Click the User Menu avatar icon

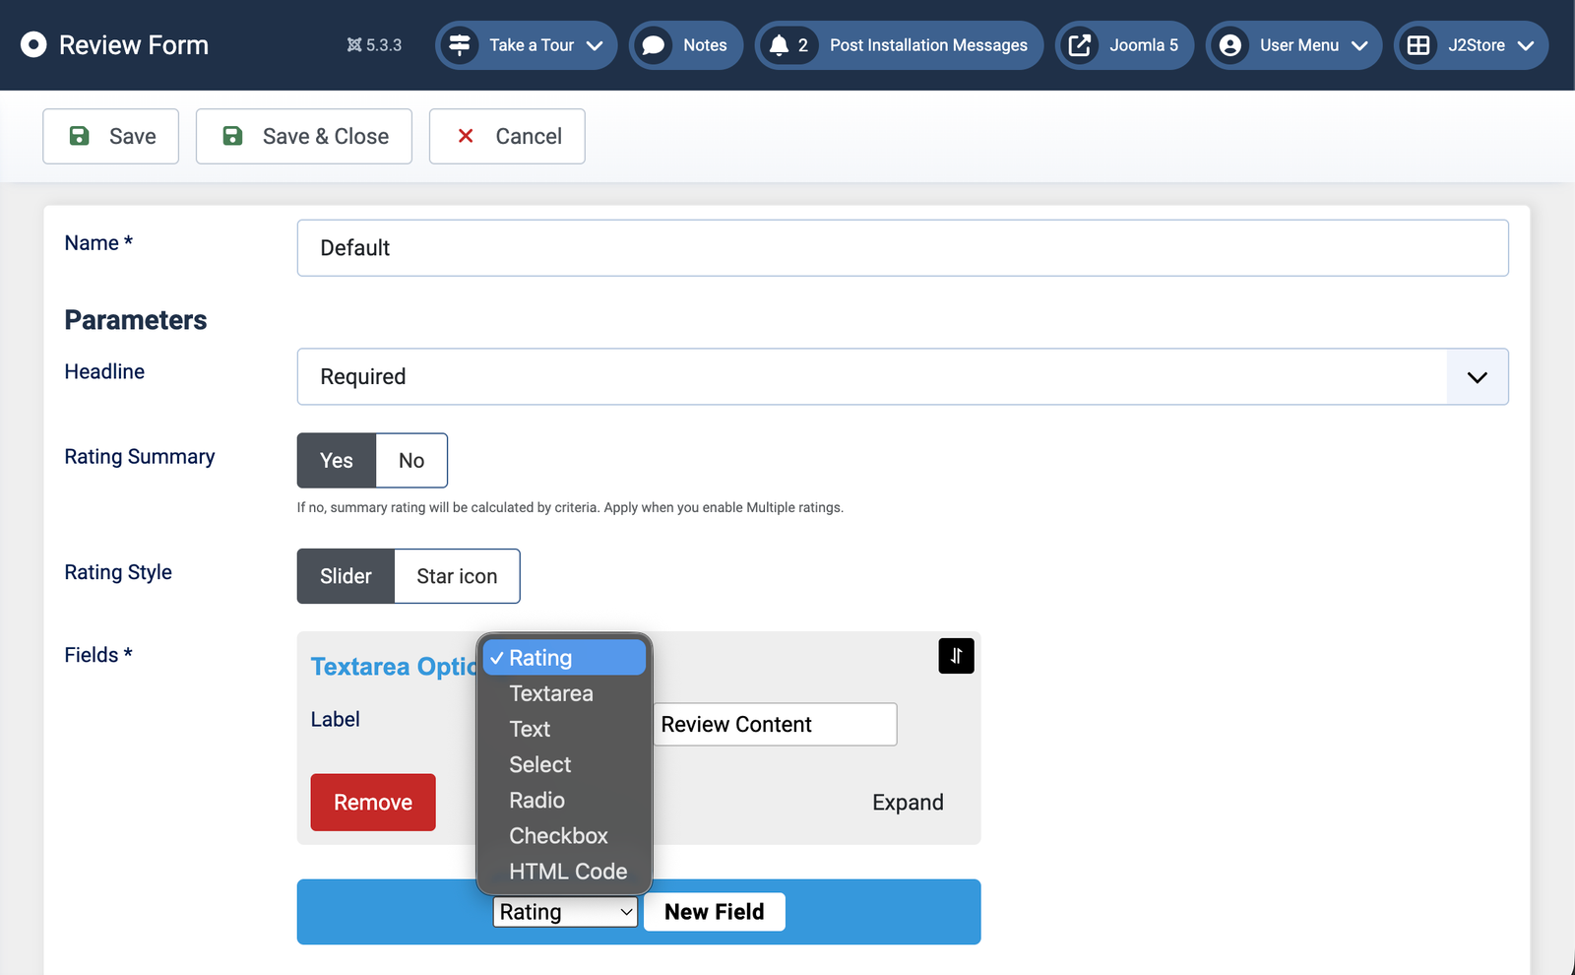[1229, 45]
